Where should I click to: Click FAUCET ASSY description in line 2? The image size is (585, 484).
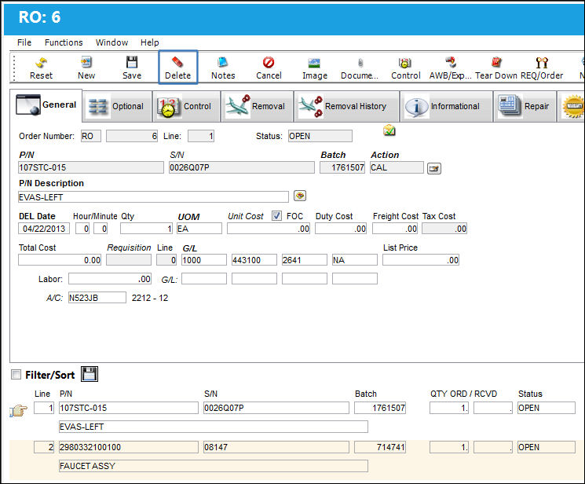(214, 466)
